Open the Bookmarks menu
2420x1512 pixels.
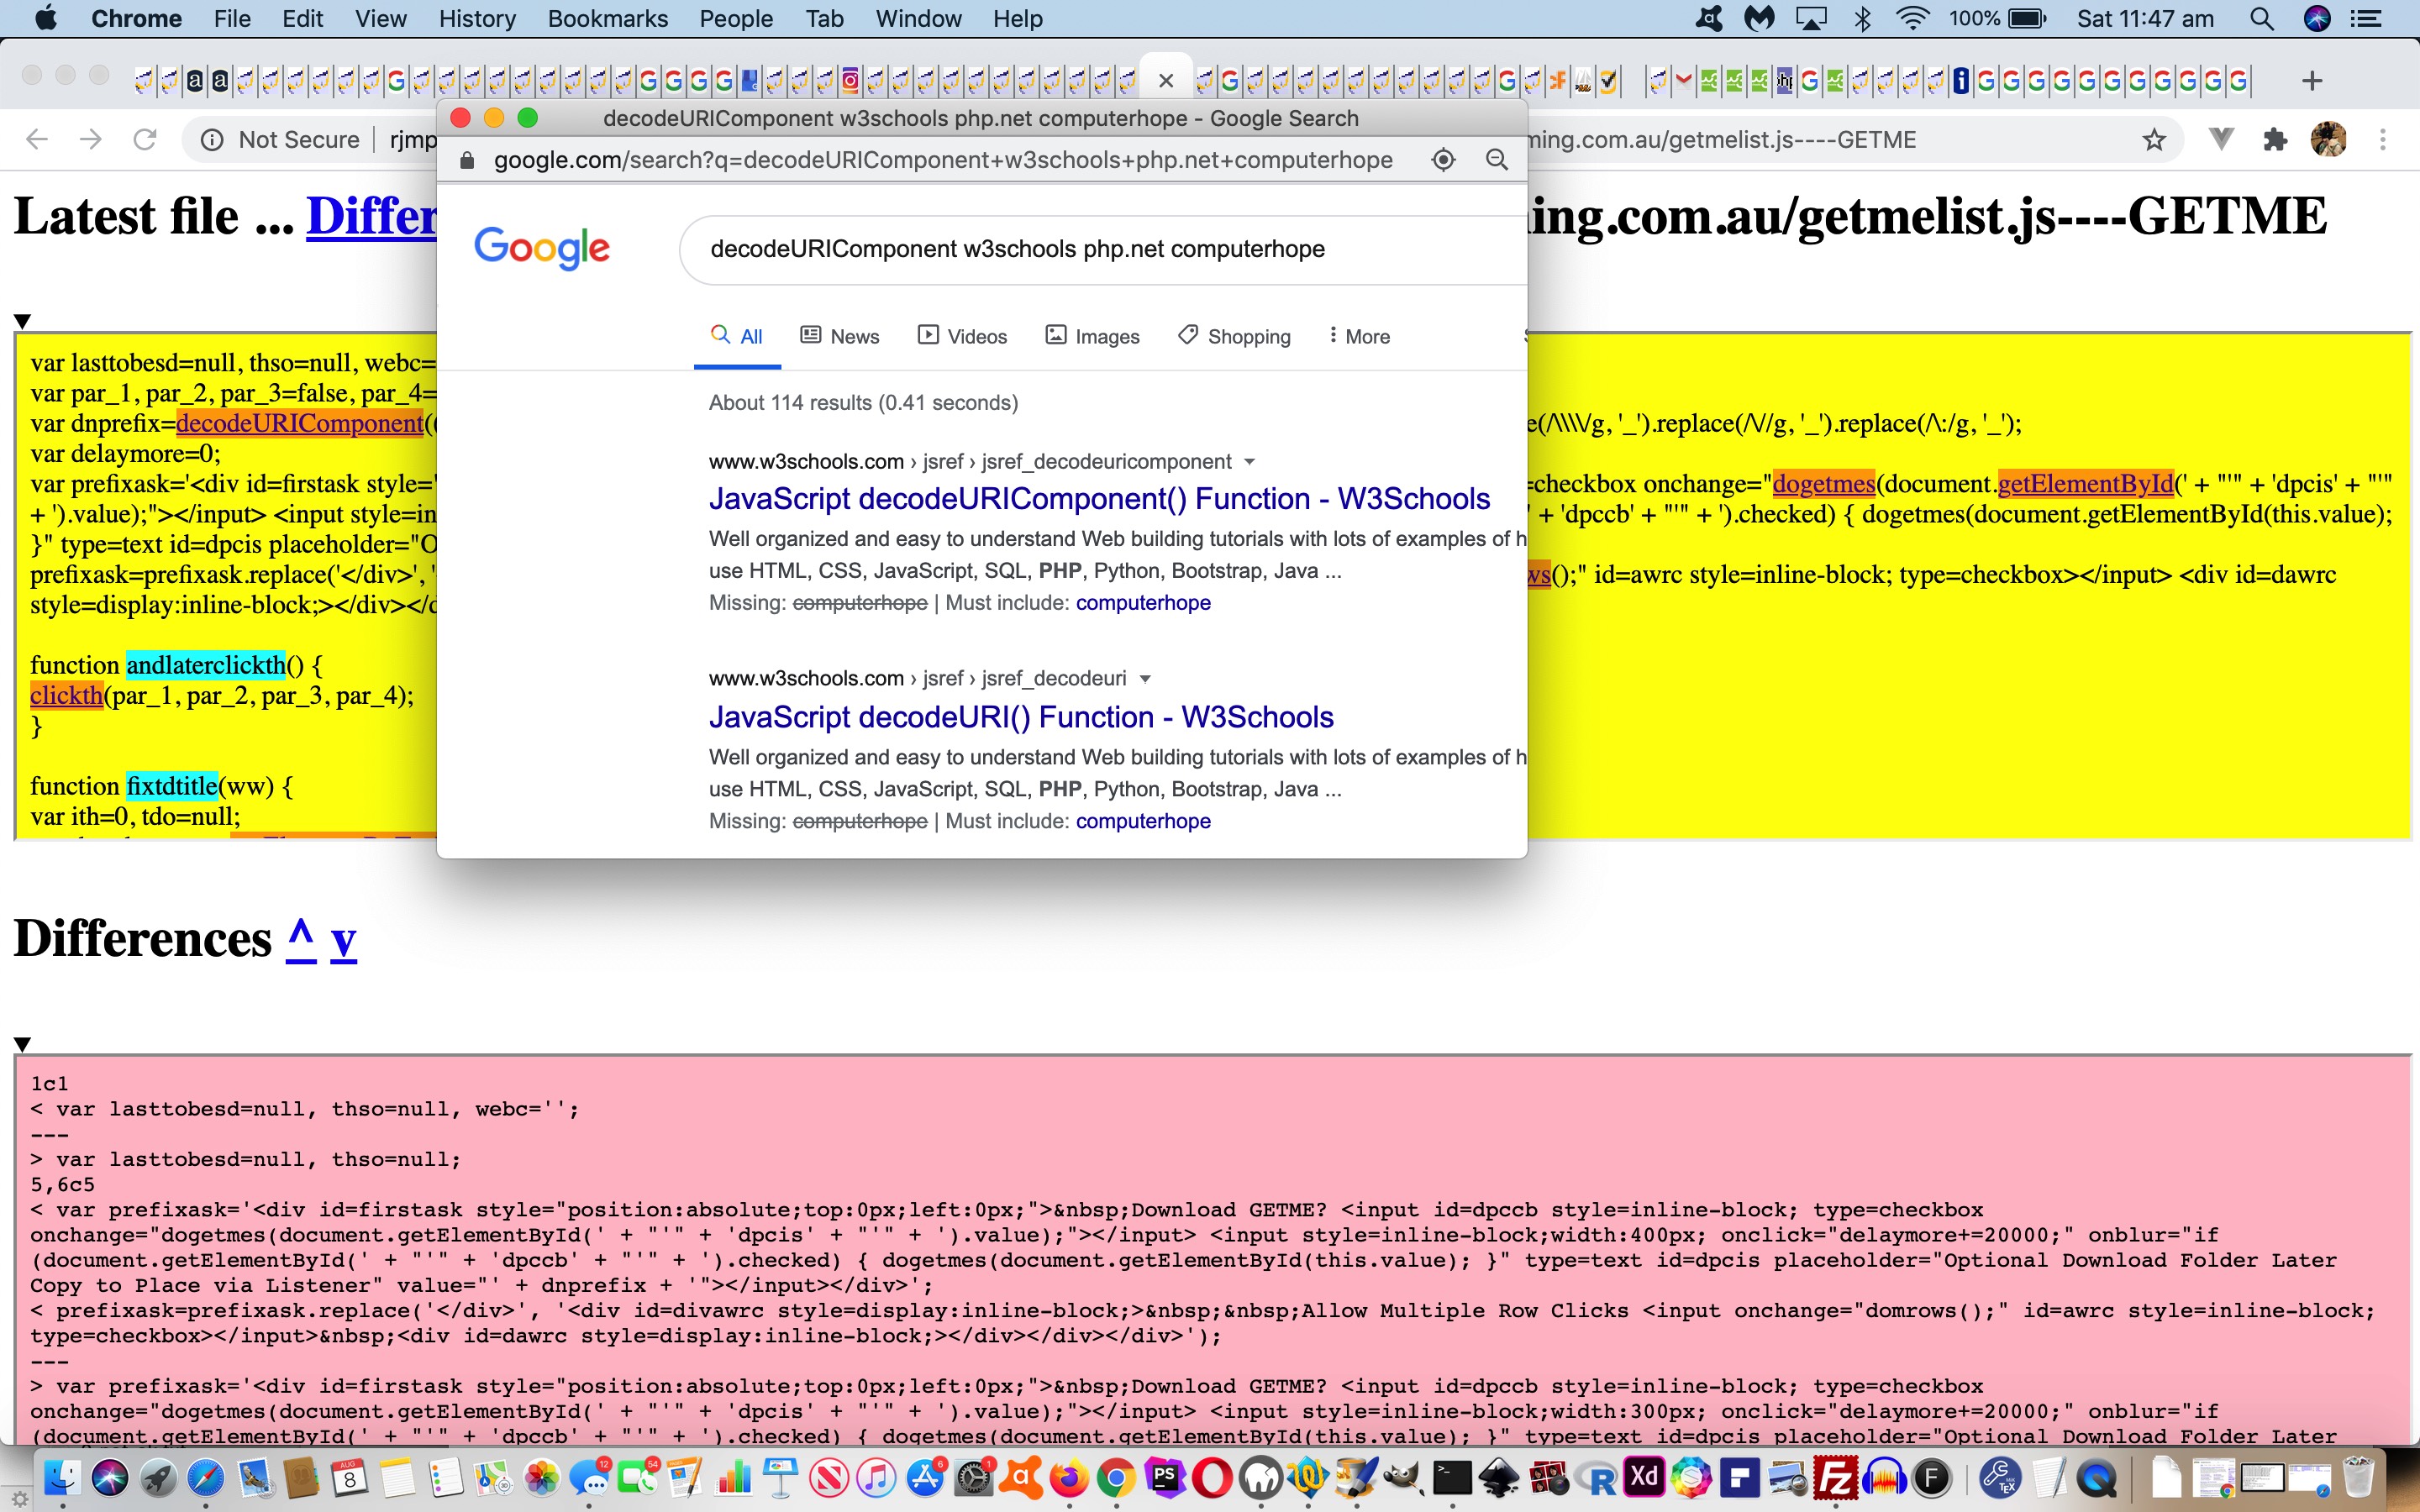(x=607, y=18)
